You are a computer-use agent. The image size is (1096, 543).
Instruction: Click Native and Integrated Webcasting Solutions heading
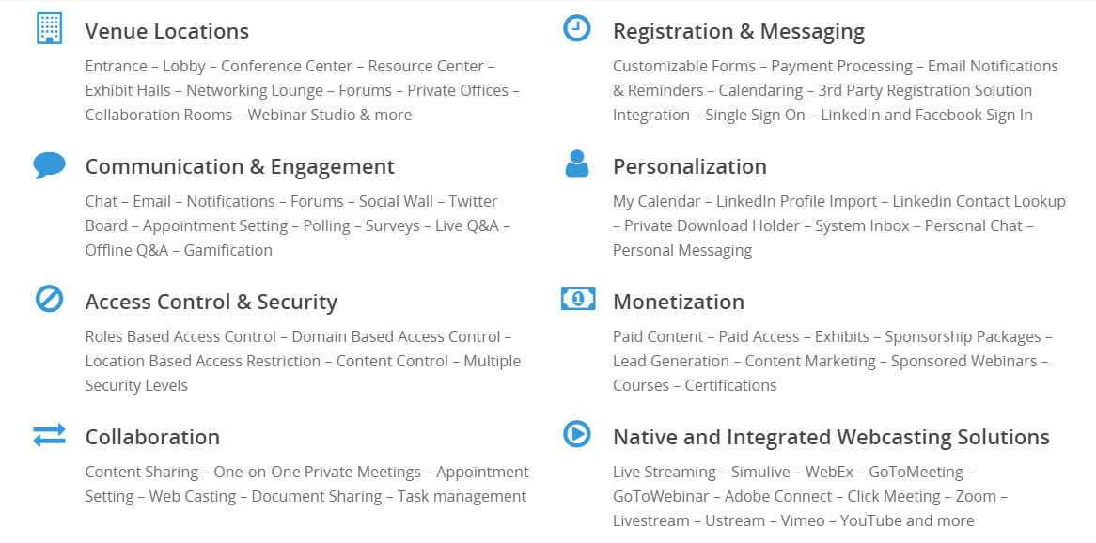pyautogui.click(x=831, y=437)
